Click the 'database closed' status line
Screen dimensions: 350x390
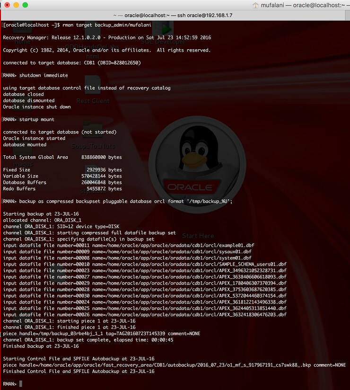point(23,94)
